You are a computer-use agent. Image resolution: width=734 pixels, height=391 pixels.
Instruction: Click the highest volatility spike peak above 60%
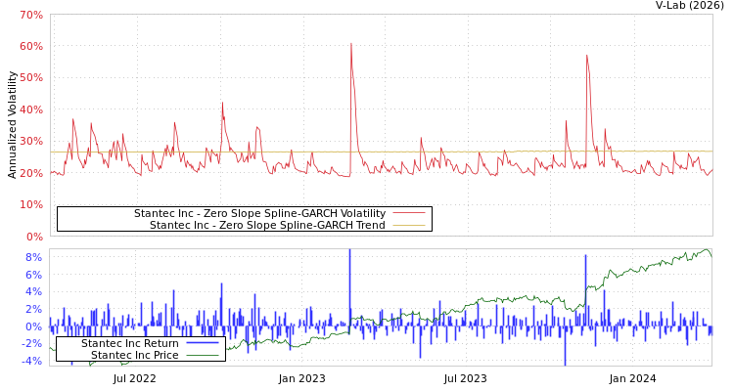tap(350, 43)
